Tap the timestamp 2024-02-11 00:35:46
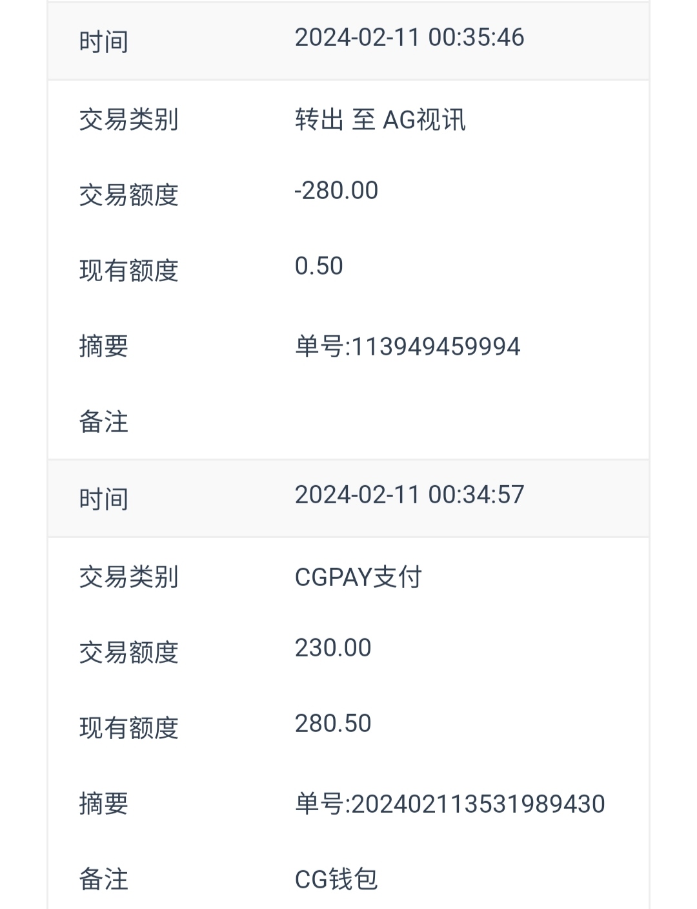The width and height of the screenshot is (697, 909). pos(409,38)
